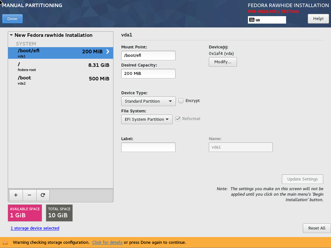The width and height of the screenshot is (331, 248).
Task: Collapse New Fedora rawhide Installation section
Action: pos(11,35)
